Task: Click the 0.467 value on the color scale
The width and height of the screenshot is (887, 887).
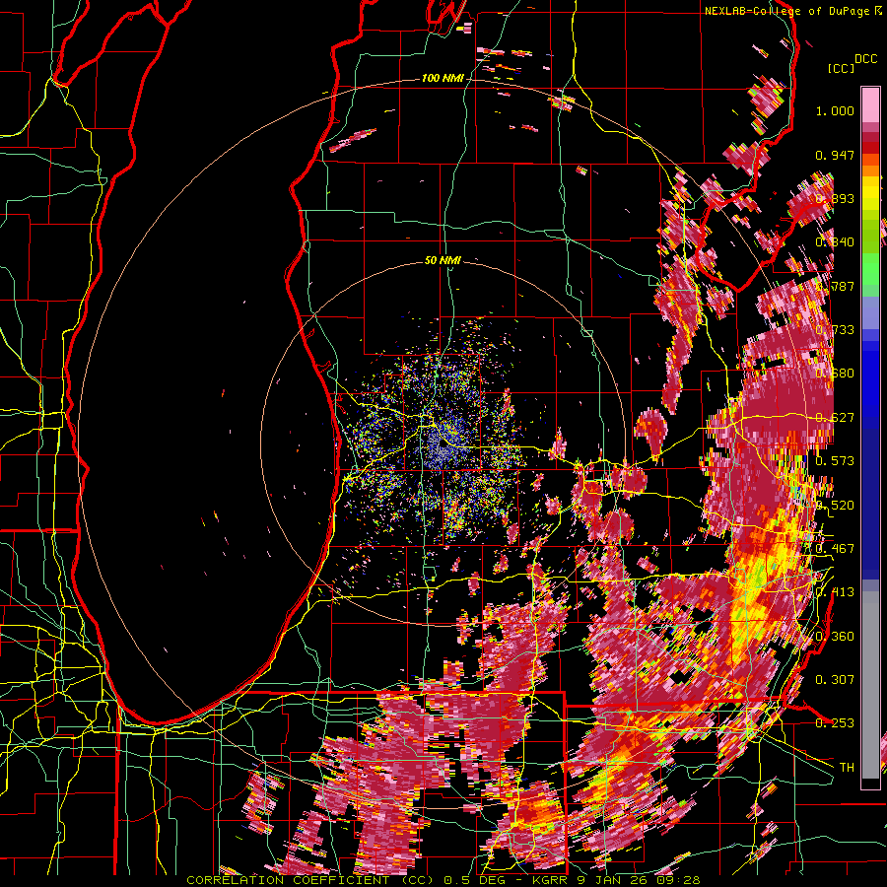Action: pyautogui.click(x=835, y=548)
